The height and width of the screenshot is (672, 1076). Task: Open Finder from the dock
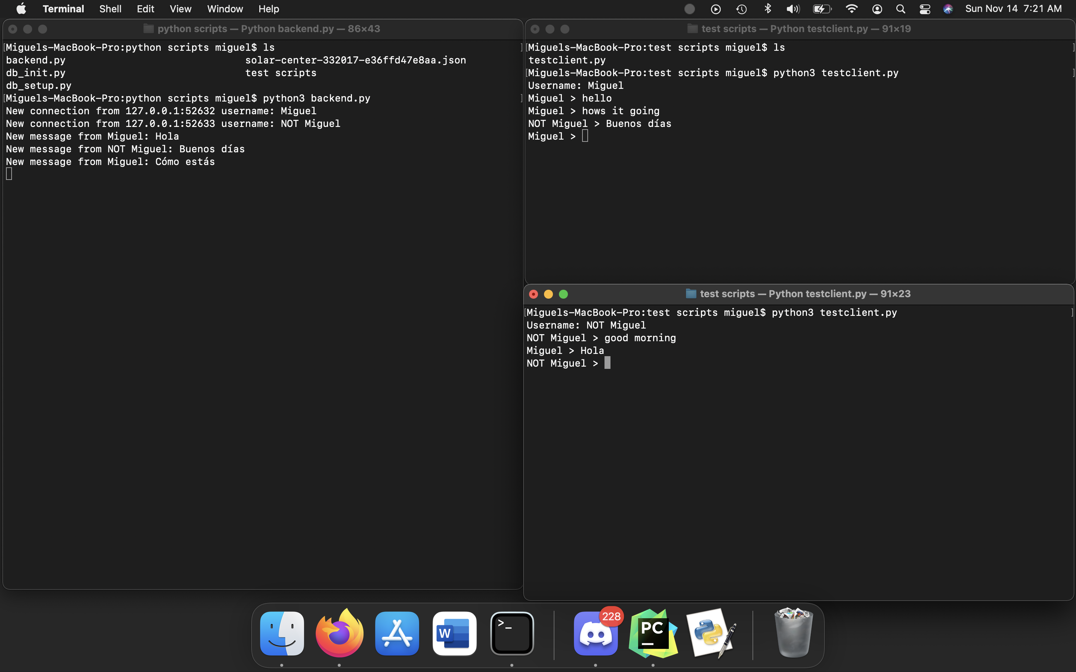(x=282, y=633)
